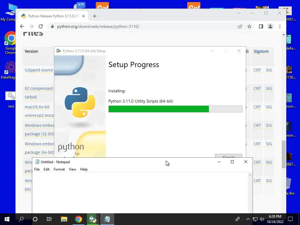The image size is (300, 225).
Task: Open volume speaker icon in tray
Action: point(262,219)
